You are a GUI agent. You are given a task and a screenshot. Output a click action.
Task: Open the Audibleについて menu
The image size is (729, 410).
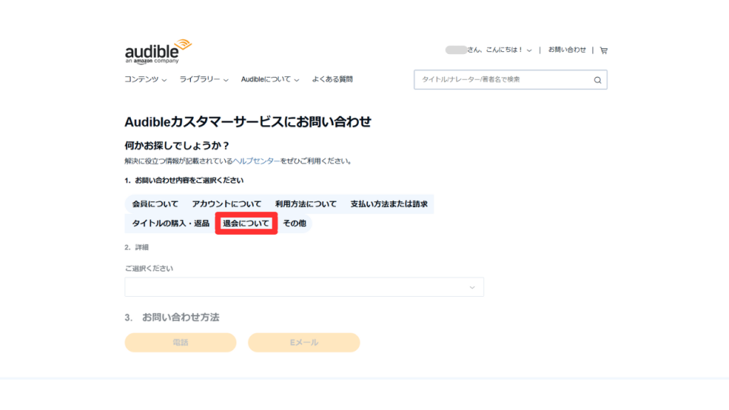(270, 80)
